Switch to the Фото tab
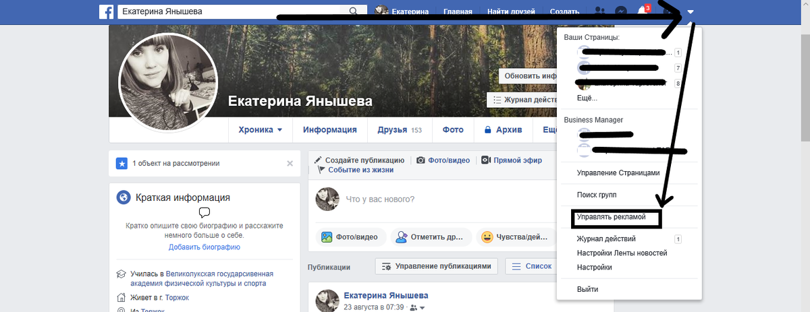Viewport: 810px width, 312px height. click(x=453, y=129)
